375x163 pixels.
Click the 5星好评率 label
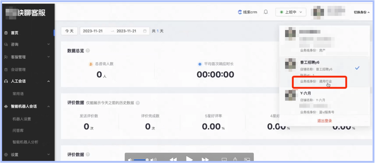click(x=214, y=116)
